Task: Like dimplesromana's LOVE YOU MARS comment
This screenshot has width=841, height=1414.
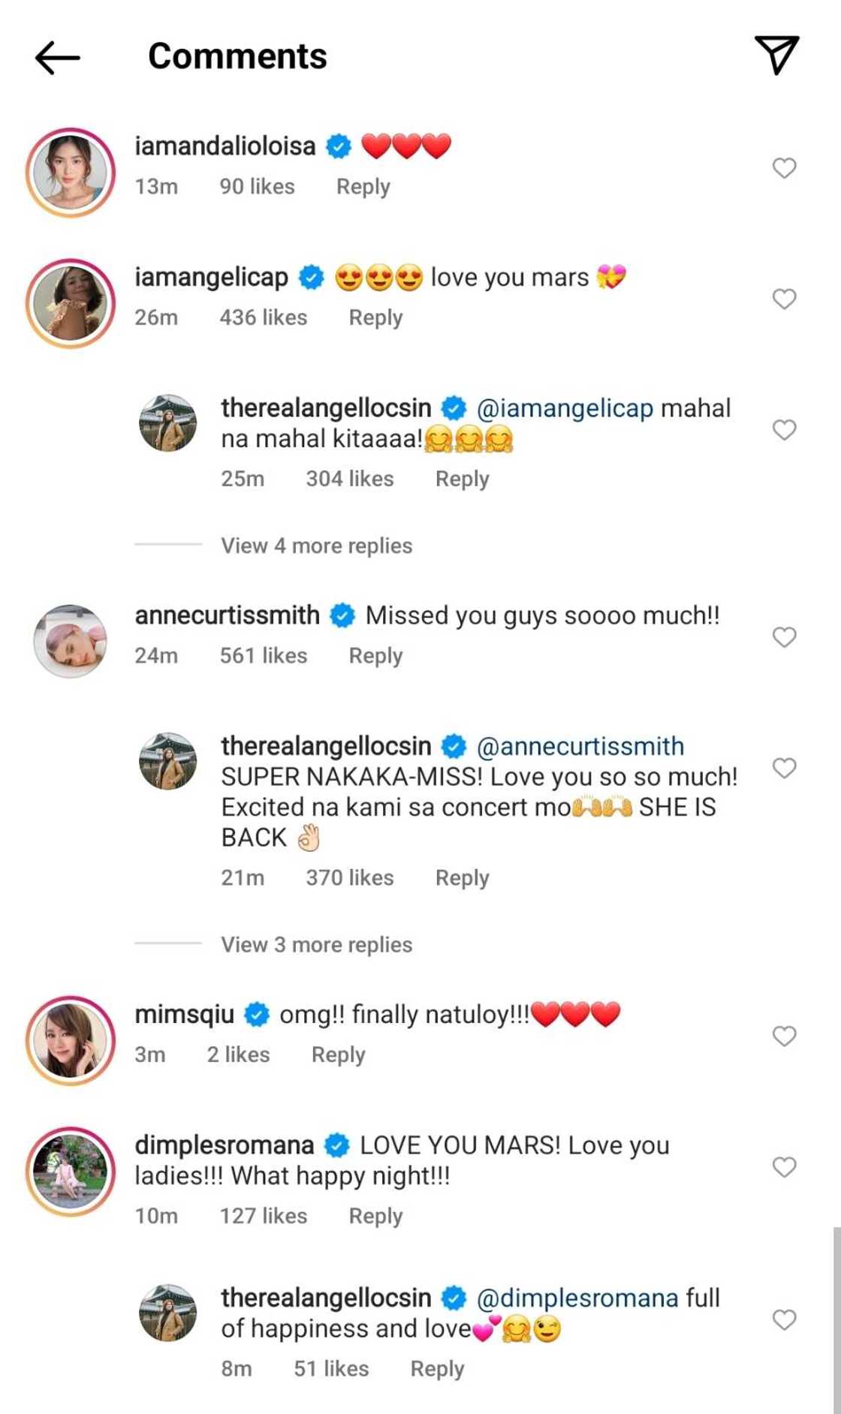Action: tap(784, 1167)
